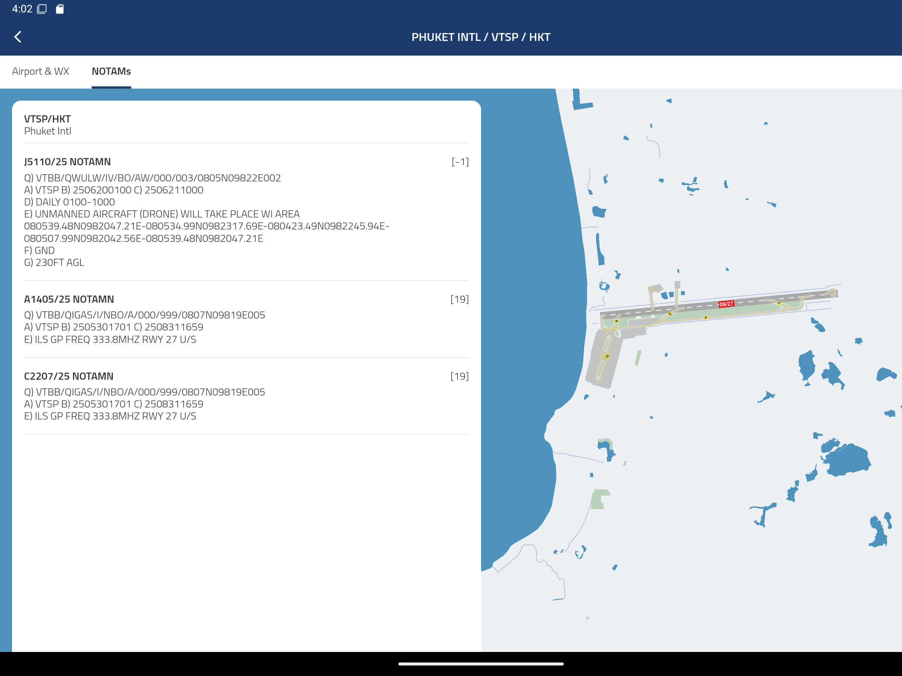Tap the PHUKET INTL / VTSP / HKT title
The image size is (902, 676).
point(480,37)
